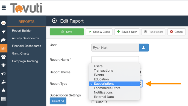The width and height of the screenshot is (188, 106).
Task: Open the RSS feed pen icon
Action: [x=4, y=82]
